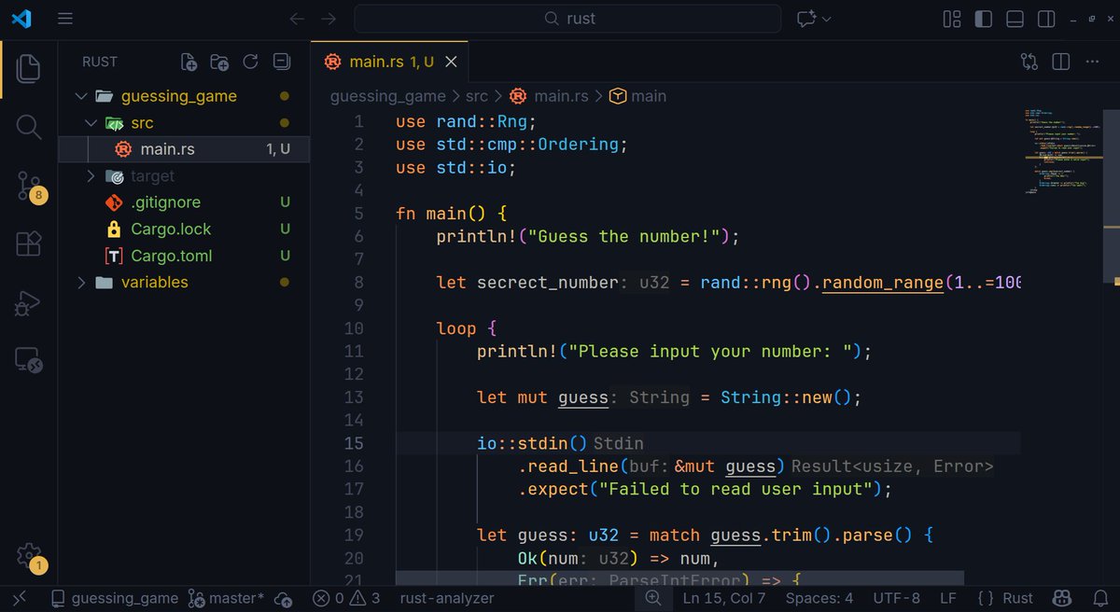This screenshot has height=612, width=1120.
Task: Open the Remote Explorer view
Action: (29, 360)
